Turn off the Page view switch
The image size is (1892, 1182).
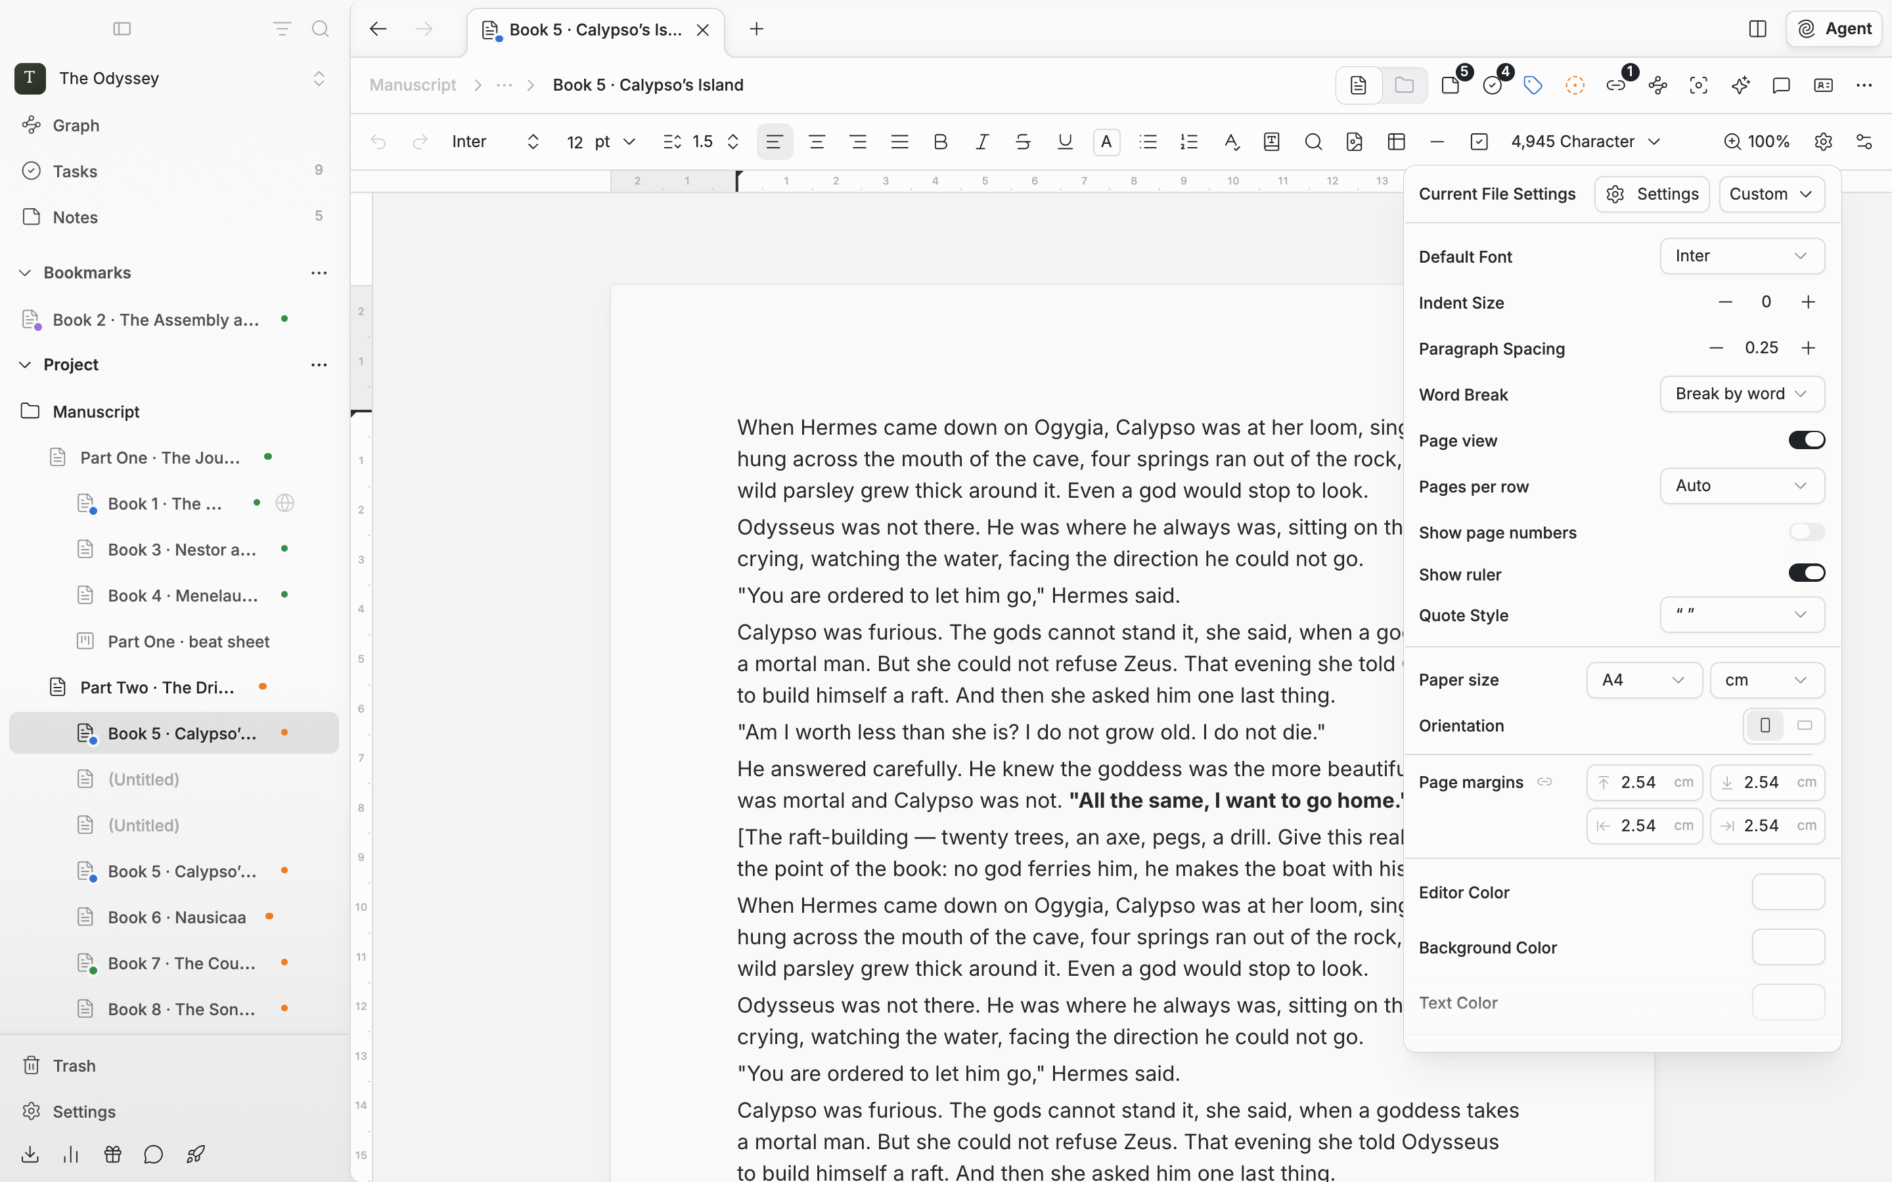(1807, 440)
